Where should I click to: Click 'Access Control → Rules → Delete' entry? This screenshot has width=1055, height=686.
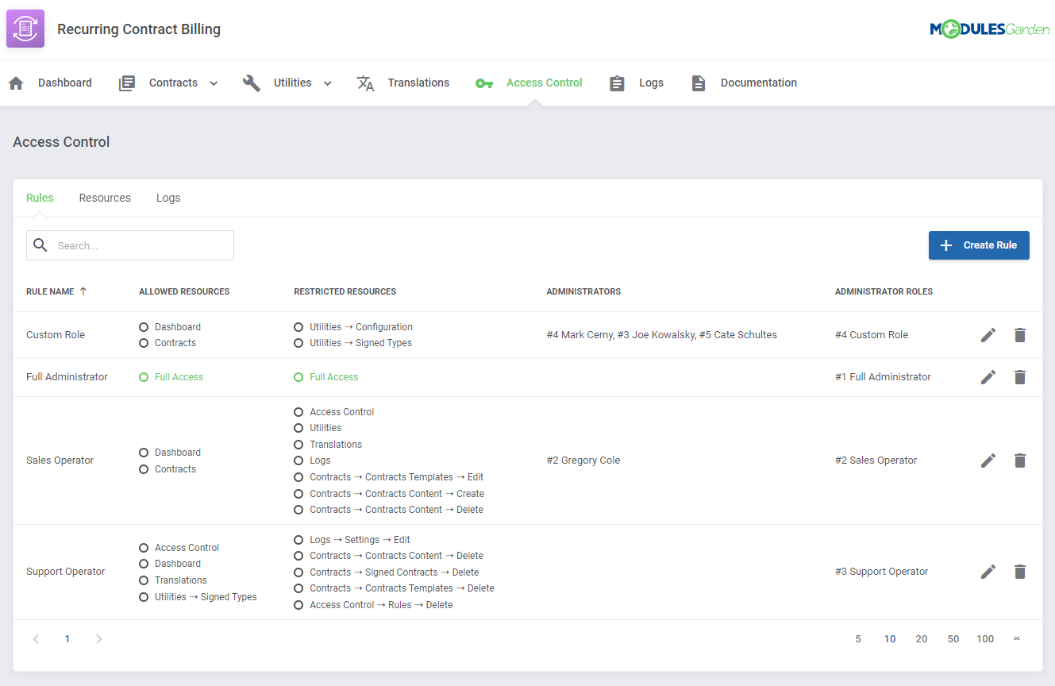381,605
